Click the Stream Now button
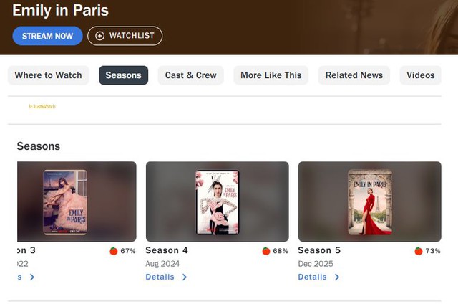The height and width of the screenshot is (304, 458). tap(48, 36)
